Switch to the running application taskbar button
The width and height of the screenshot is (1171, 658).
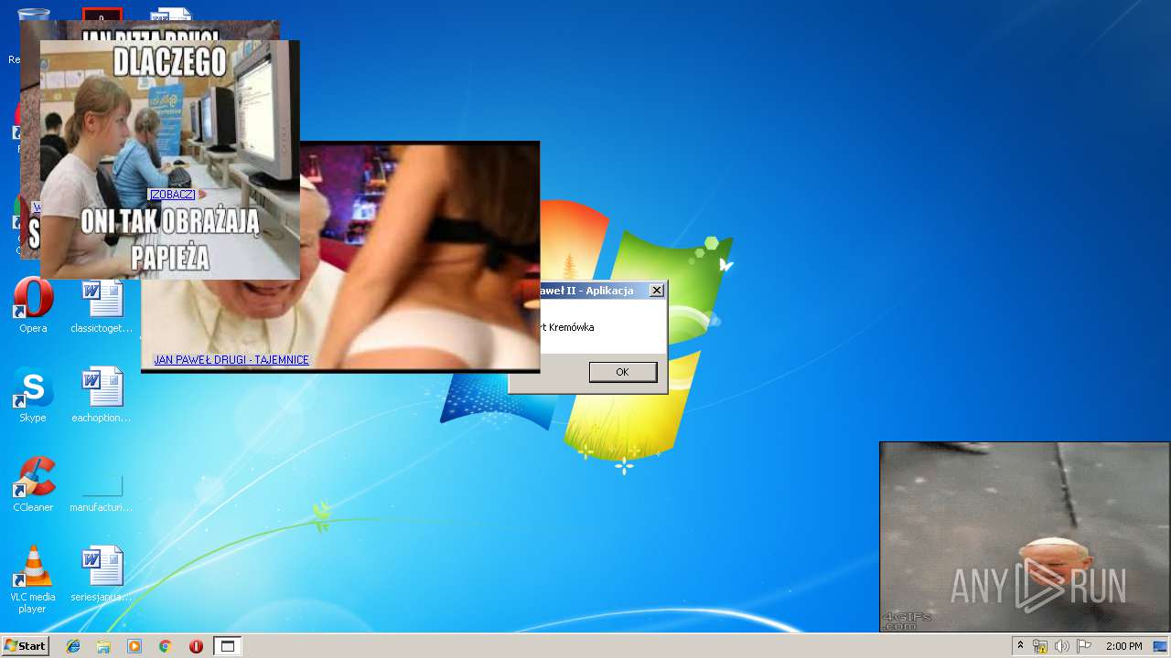228,646
